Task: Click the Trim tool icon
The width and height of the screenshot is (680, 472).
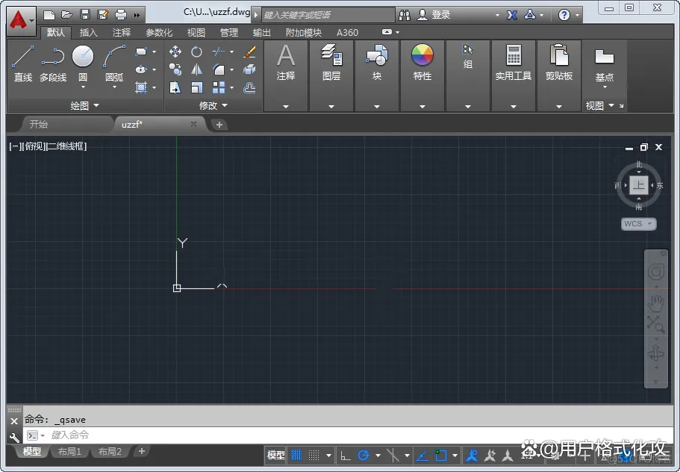Action: tap(219, 52)
